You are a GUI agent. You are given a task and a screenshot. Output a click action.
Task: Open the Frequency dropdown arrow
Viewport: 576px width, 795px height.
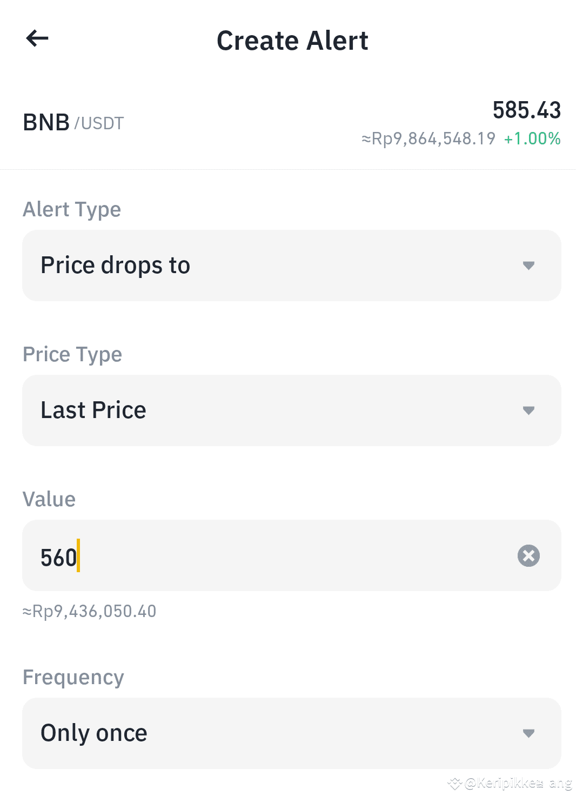point(528,733)
